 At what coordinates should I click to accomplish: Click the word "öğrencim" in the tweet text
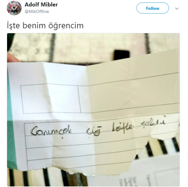66,26
